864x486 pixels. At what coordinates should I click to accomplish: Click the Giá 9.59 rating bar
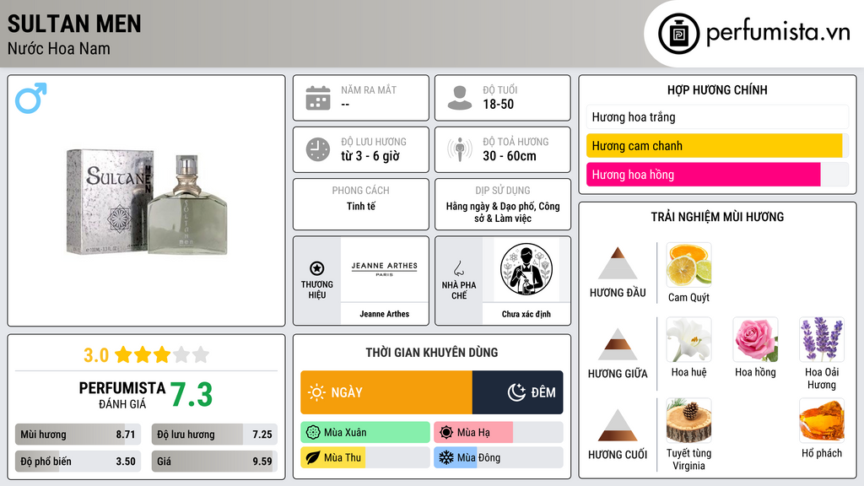point(214,462)
